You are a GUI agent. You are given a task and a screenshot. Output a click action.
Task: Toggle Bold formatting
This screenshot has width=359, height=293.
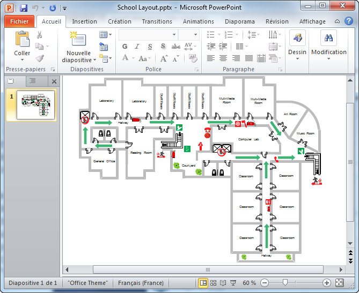tap(125, 47)
